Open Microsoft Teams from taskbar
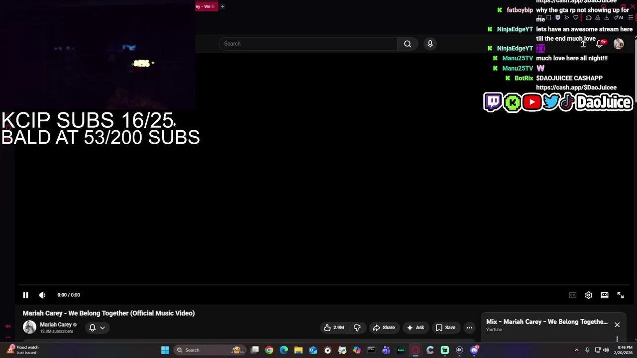637x358 pixels. (x=386, y=350)
